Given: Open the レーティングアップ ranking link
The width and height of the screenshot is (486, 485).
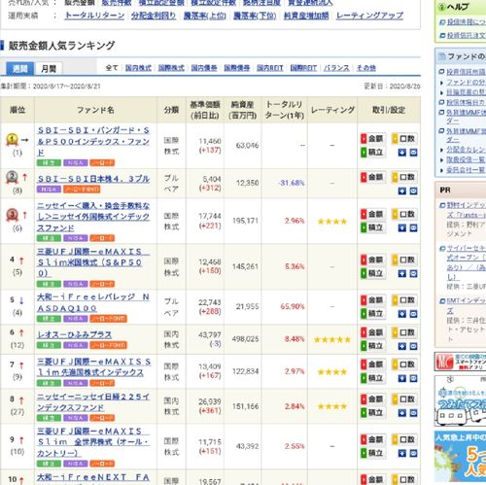Looking at the screenshot, I should (x=369, y=16).
